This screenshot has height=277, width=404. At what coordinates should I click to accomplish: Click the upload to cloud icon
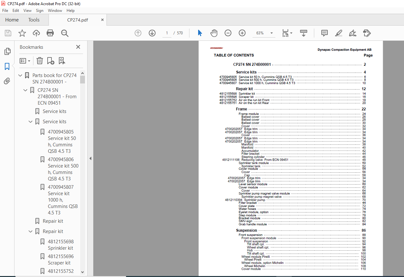(36, 33)
